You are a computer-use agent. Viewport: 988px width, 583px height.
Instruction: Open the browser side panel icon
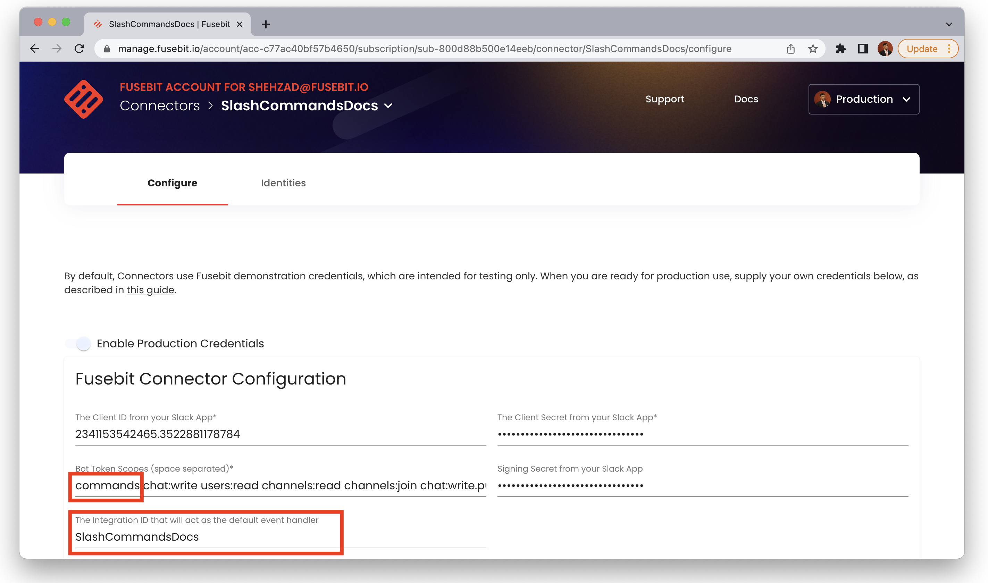[863, 49]
